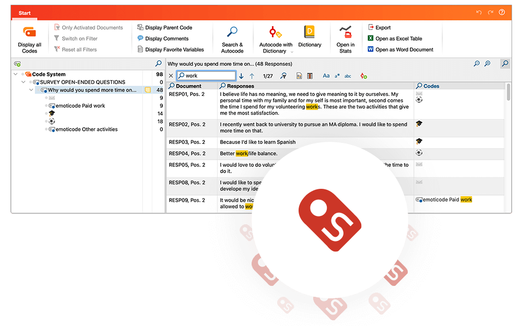Toggle search toolbar magnifier in responses header

coord(505,63)
